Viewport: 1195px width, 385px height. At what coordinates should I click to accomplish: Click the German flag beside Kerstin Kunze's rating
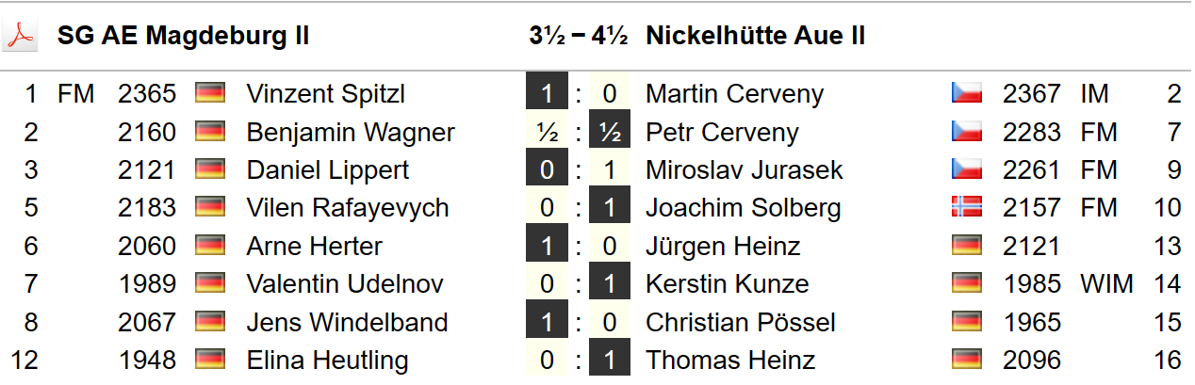[x=967, y=283]
